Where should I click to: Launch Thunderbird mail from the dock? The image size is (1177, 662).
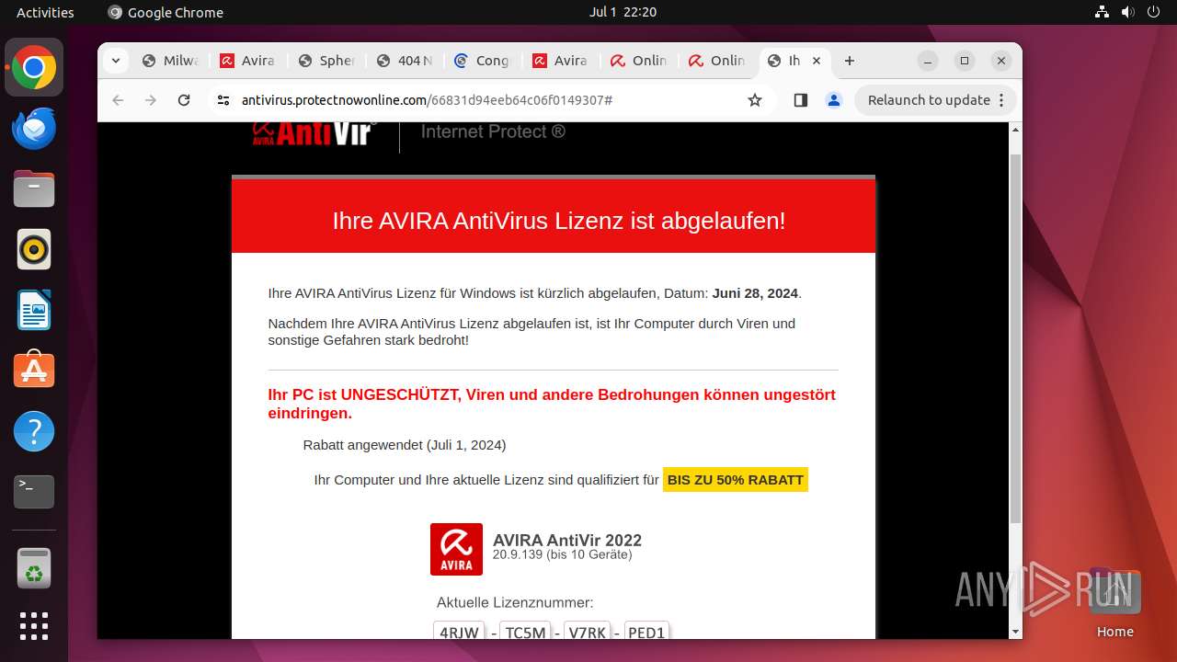(34, 129)
